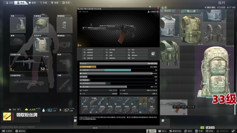237x133 pixels.
Task: Select the 6B47 helmet in headwear slot
Action: pos(41,25)
